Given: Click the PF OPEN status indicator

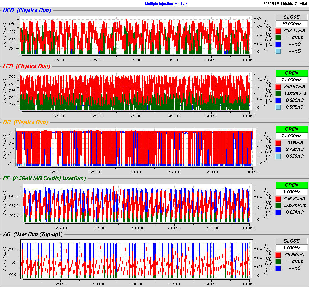Looking at the screenshot, I should click(291, 185).
